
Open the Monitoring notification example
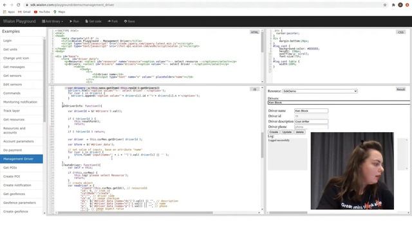point(21,102)
